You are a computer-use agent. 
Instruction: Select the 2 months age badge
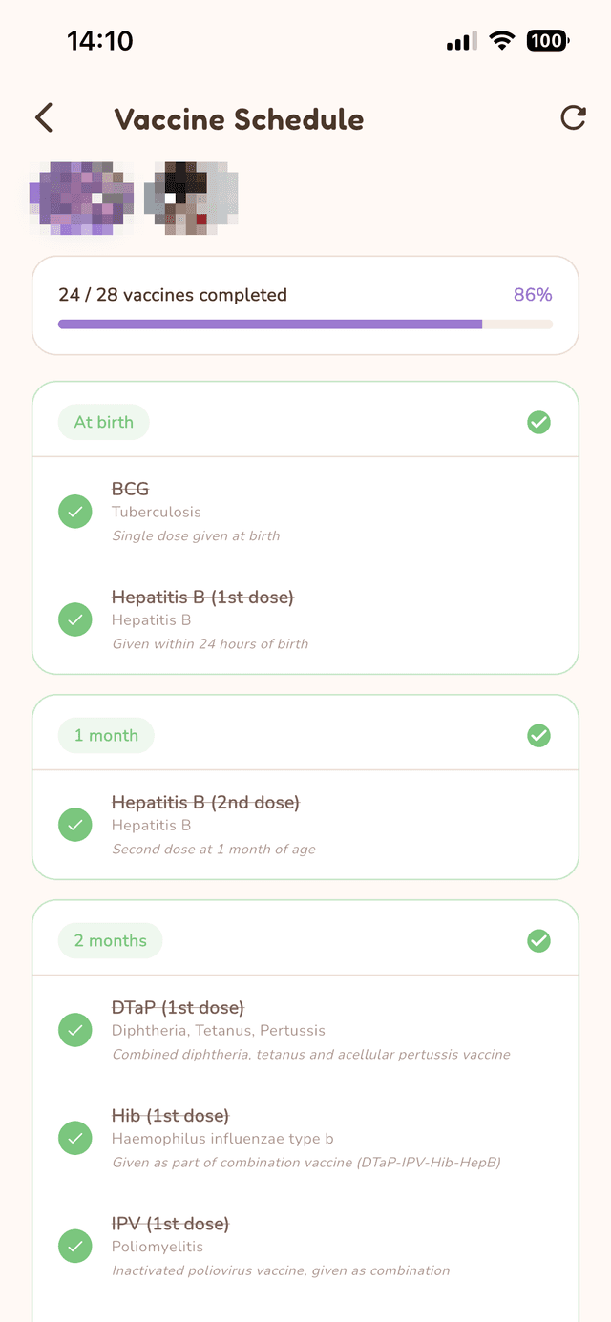[110, 939]
